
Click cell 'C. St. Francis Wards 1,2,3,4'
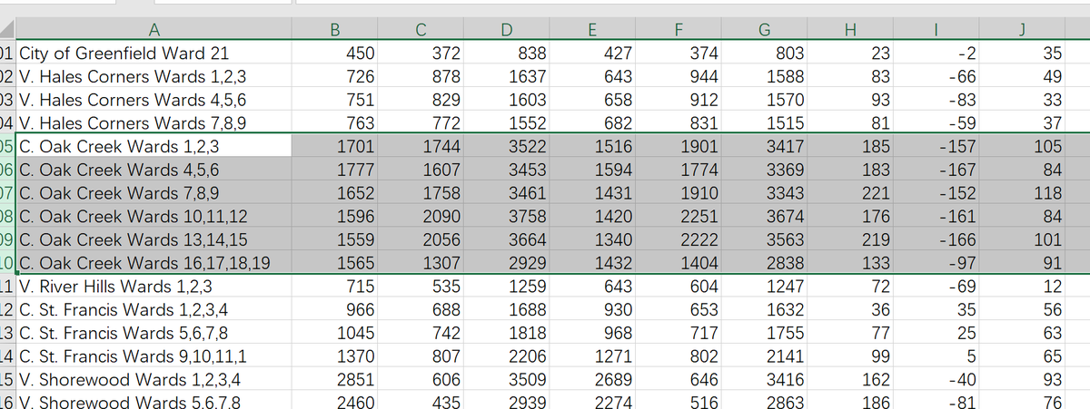coord(153,309)
